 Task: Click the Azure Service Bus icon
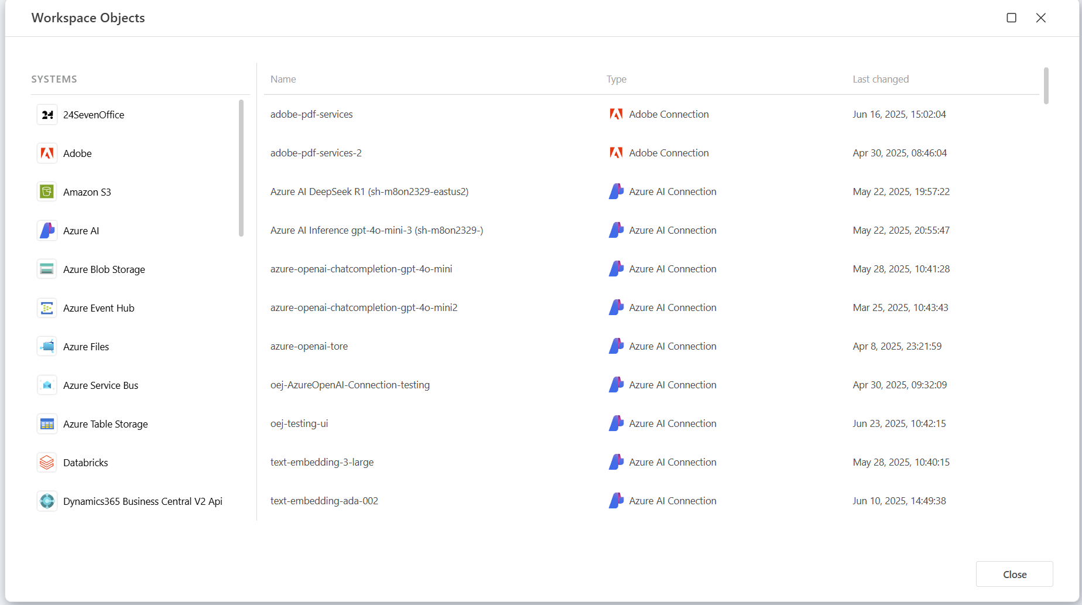[47, 385]
